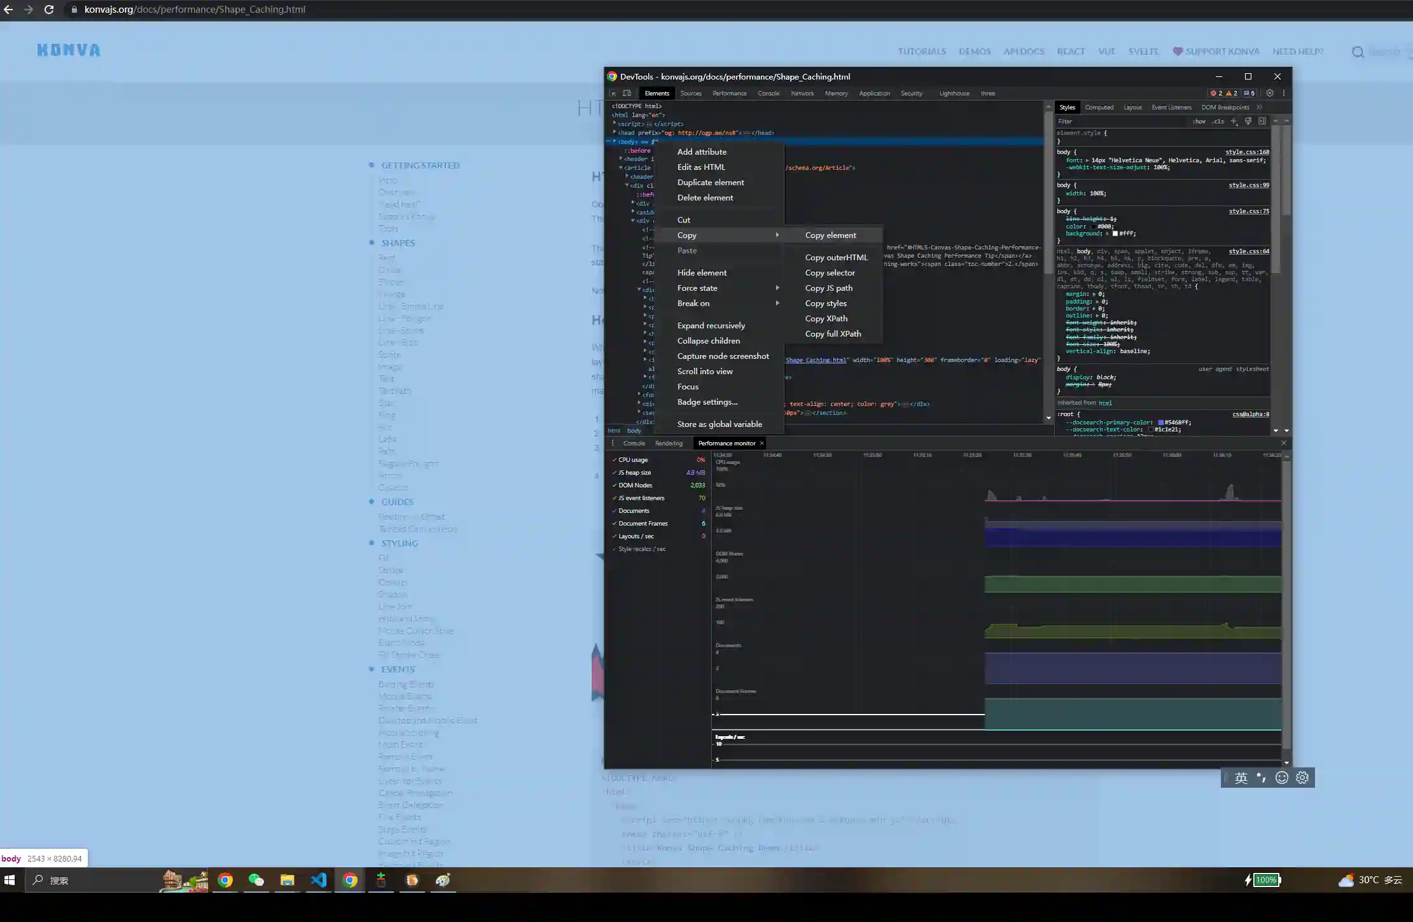Image resolution: width=1413 pixels, height=922 pixels.
Task: Show more Styles pane tabs chevron
Action: [x=1260, y=107]
